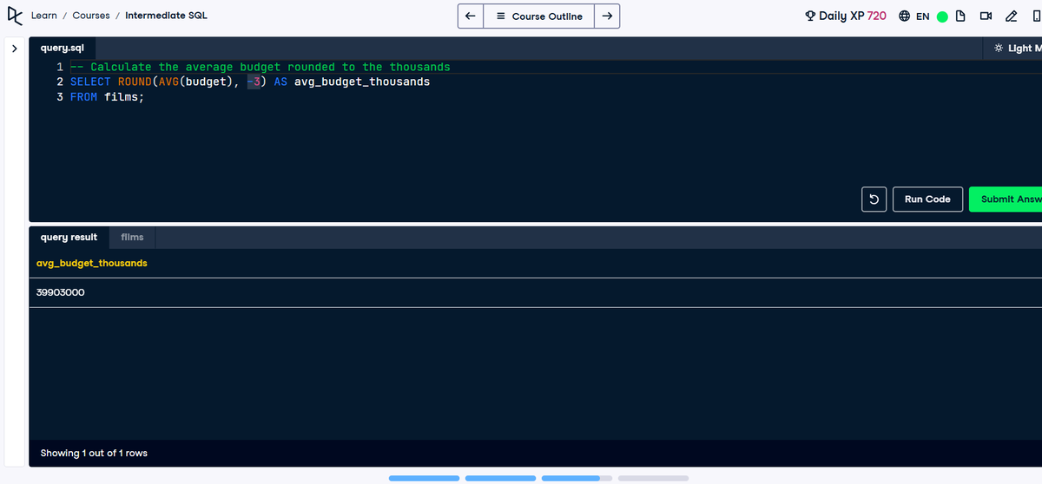This screenshot has width=1042, height=484.
Task: Switch to the films table tab
Action: 133,237
